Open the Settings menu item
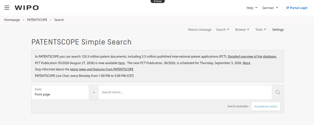Viewport: 314px width, 125px height. tap(278, 30)
